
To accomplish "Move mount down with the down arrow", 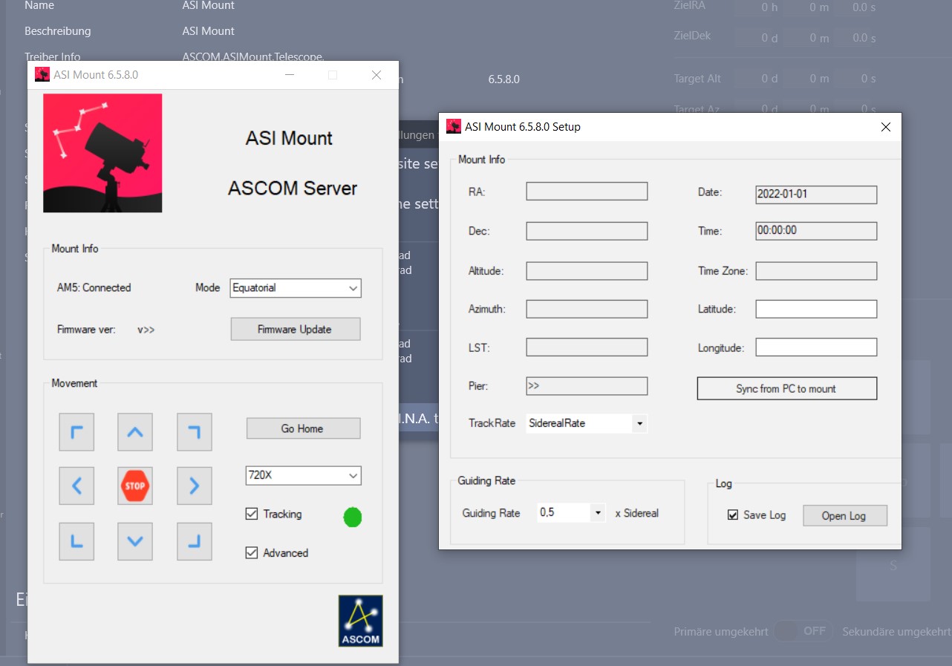I will click(135, 541).
